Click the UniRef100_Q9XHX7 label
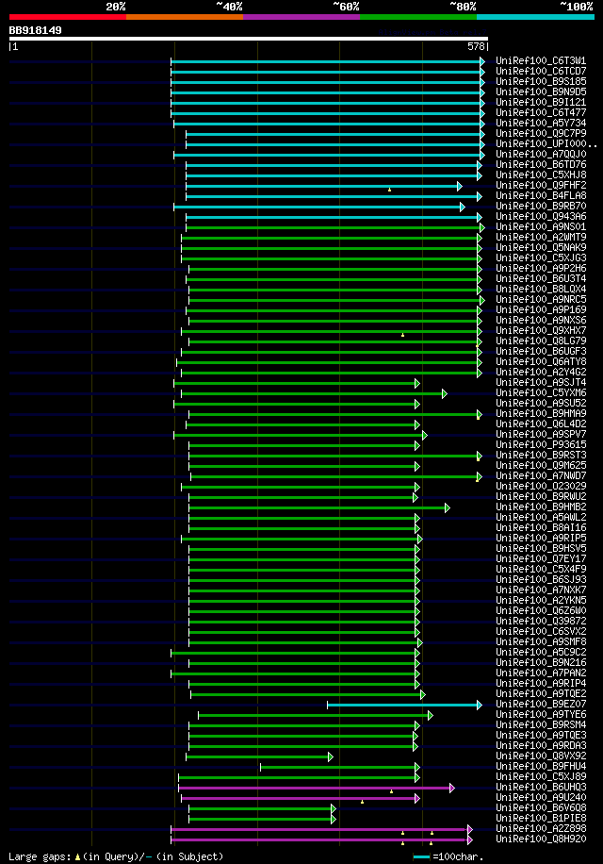 click(541, 331)
